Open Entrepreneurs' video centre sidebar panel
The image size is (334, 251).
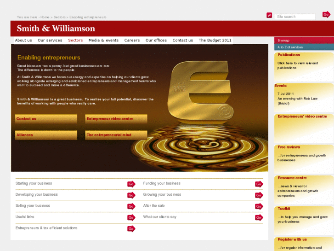[304, 128]
